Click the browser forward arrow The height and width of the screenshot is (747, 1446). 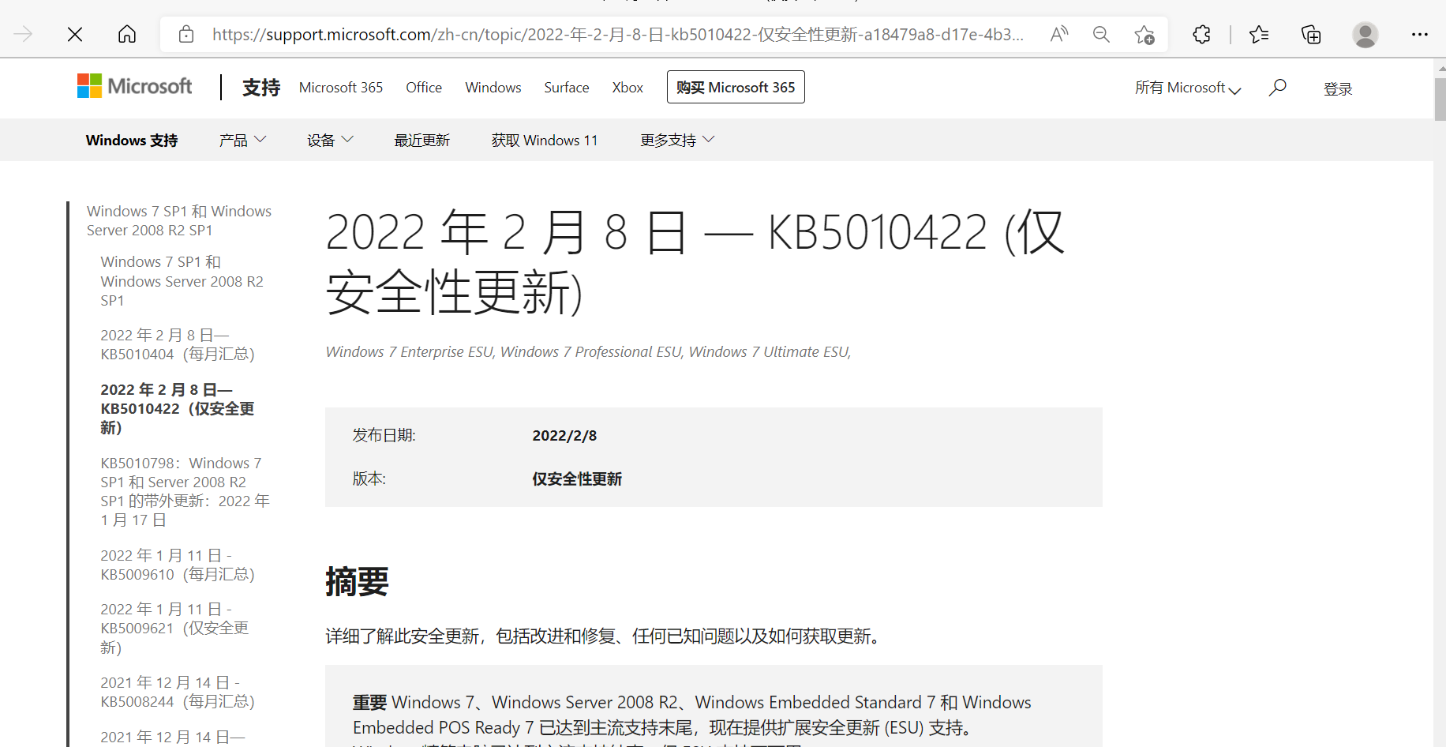click(x=24, y=34)
